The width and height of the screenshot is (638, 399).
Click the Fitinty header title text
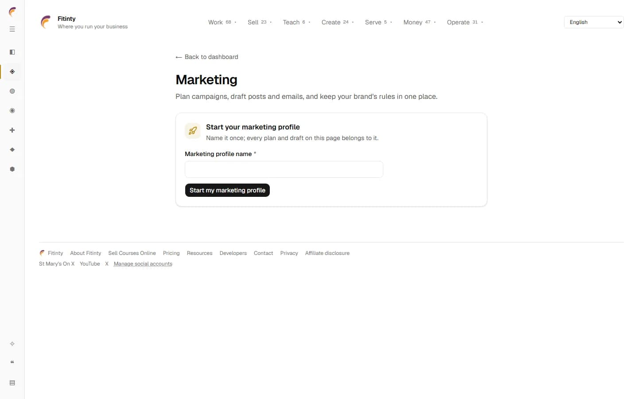tap(66, 19)
